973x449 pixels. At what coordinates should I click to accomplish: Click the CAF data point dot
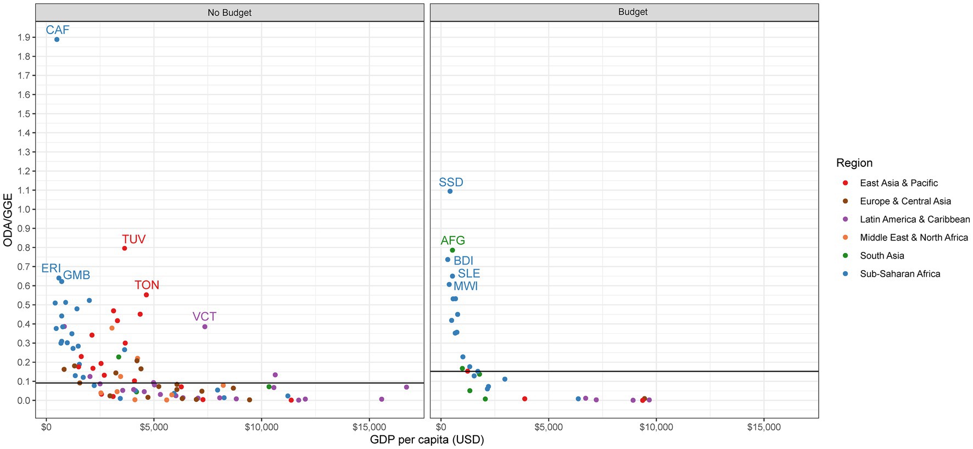[57, 40]
